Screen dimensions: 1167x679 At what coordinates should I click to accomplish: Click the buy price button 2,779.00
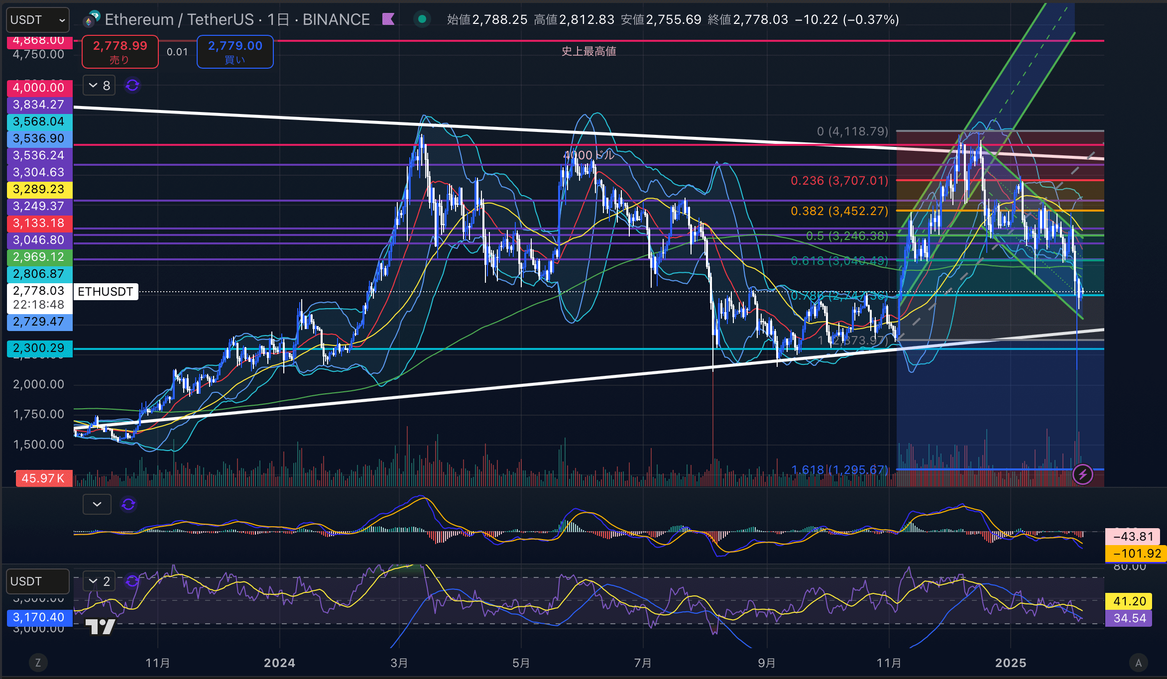pos(235,52)
